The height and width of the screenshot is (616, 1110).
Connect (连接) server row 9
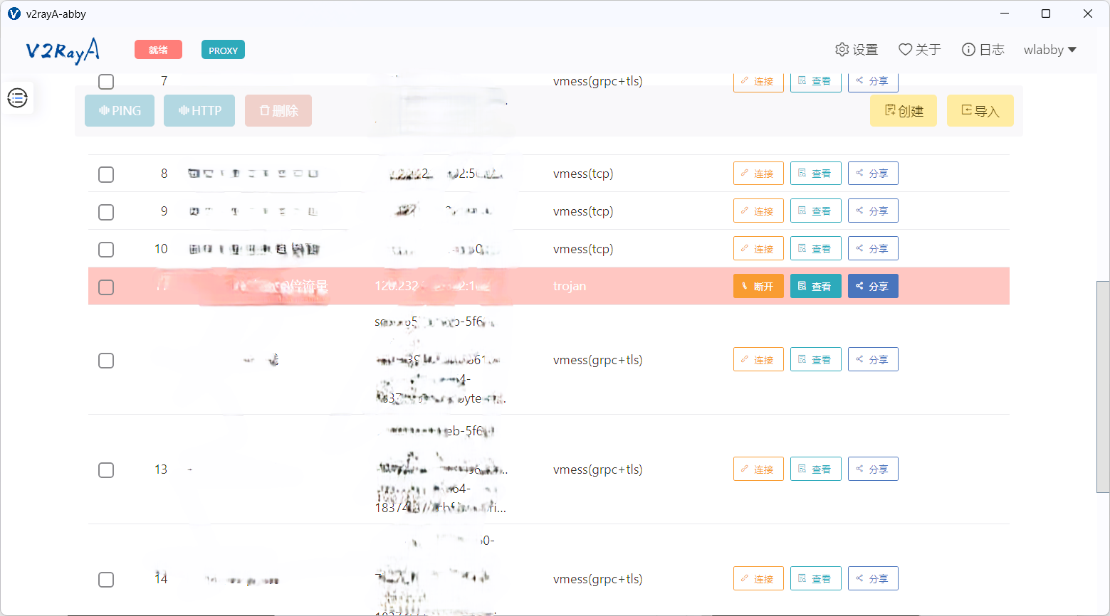[x=758, y=211]
